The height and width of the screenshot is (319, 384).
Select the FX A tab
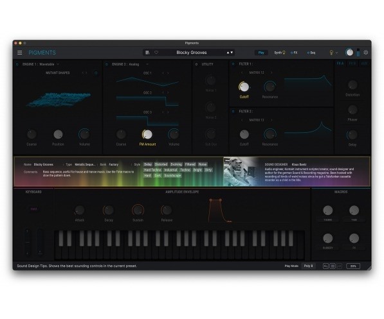(x=340, y=64)
